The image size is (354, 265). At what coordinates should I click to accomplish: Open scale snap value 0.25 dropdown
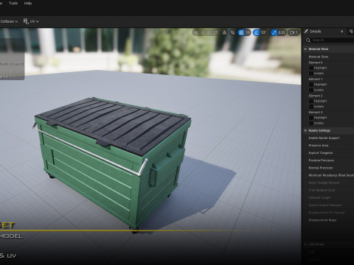pos(282,32)
